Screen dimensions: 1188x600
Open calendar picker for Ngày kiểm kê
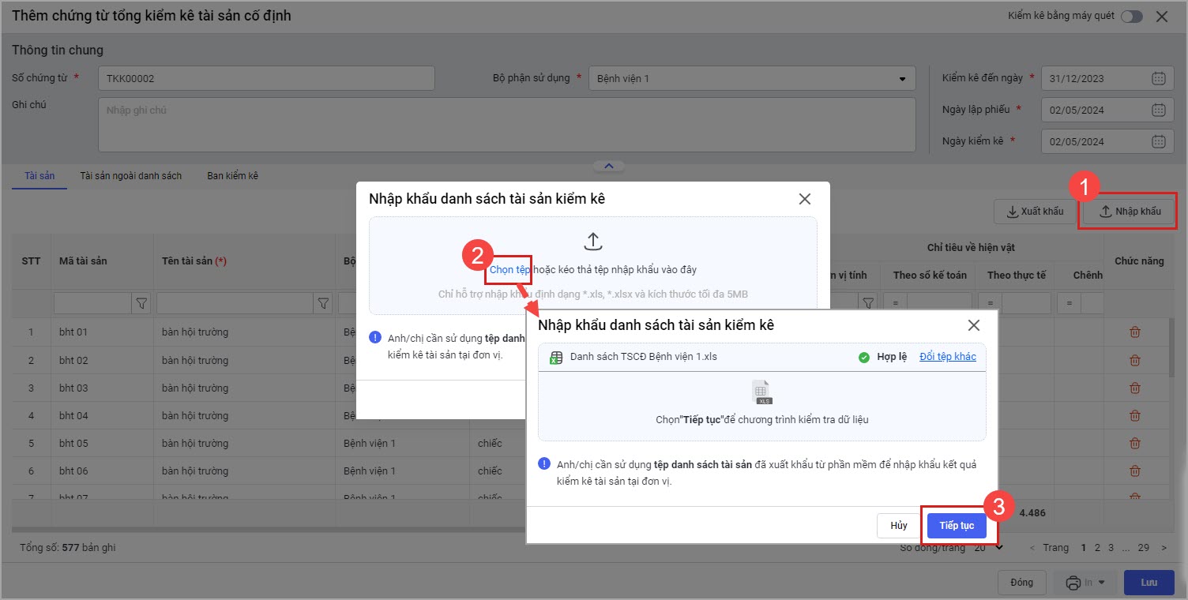1158,141
